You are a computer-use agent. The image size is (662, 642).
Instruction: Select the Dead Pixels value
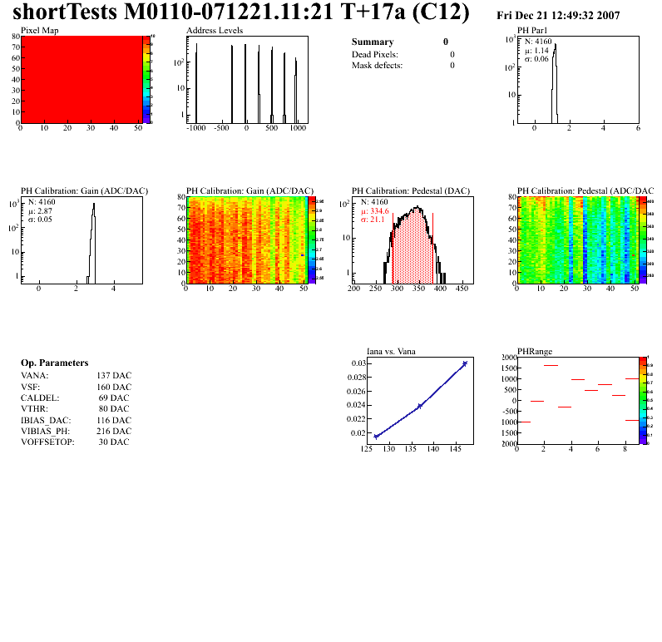tap(452, 54)
